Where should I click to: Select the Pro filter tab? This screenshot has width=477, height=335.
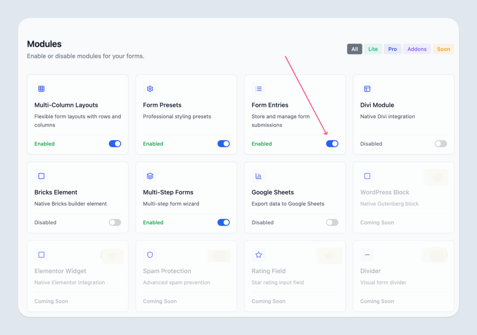click(x=393, y=49)
